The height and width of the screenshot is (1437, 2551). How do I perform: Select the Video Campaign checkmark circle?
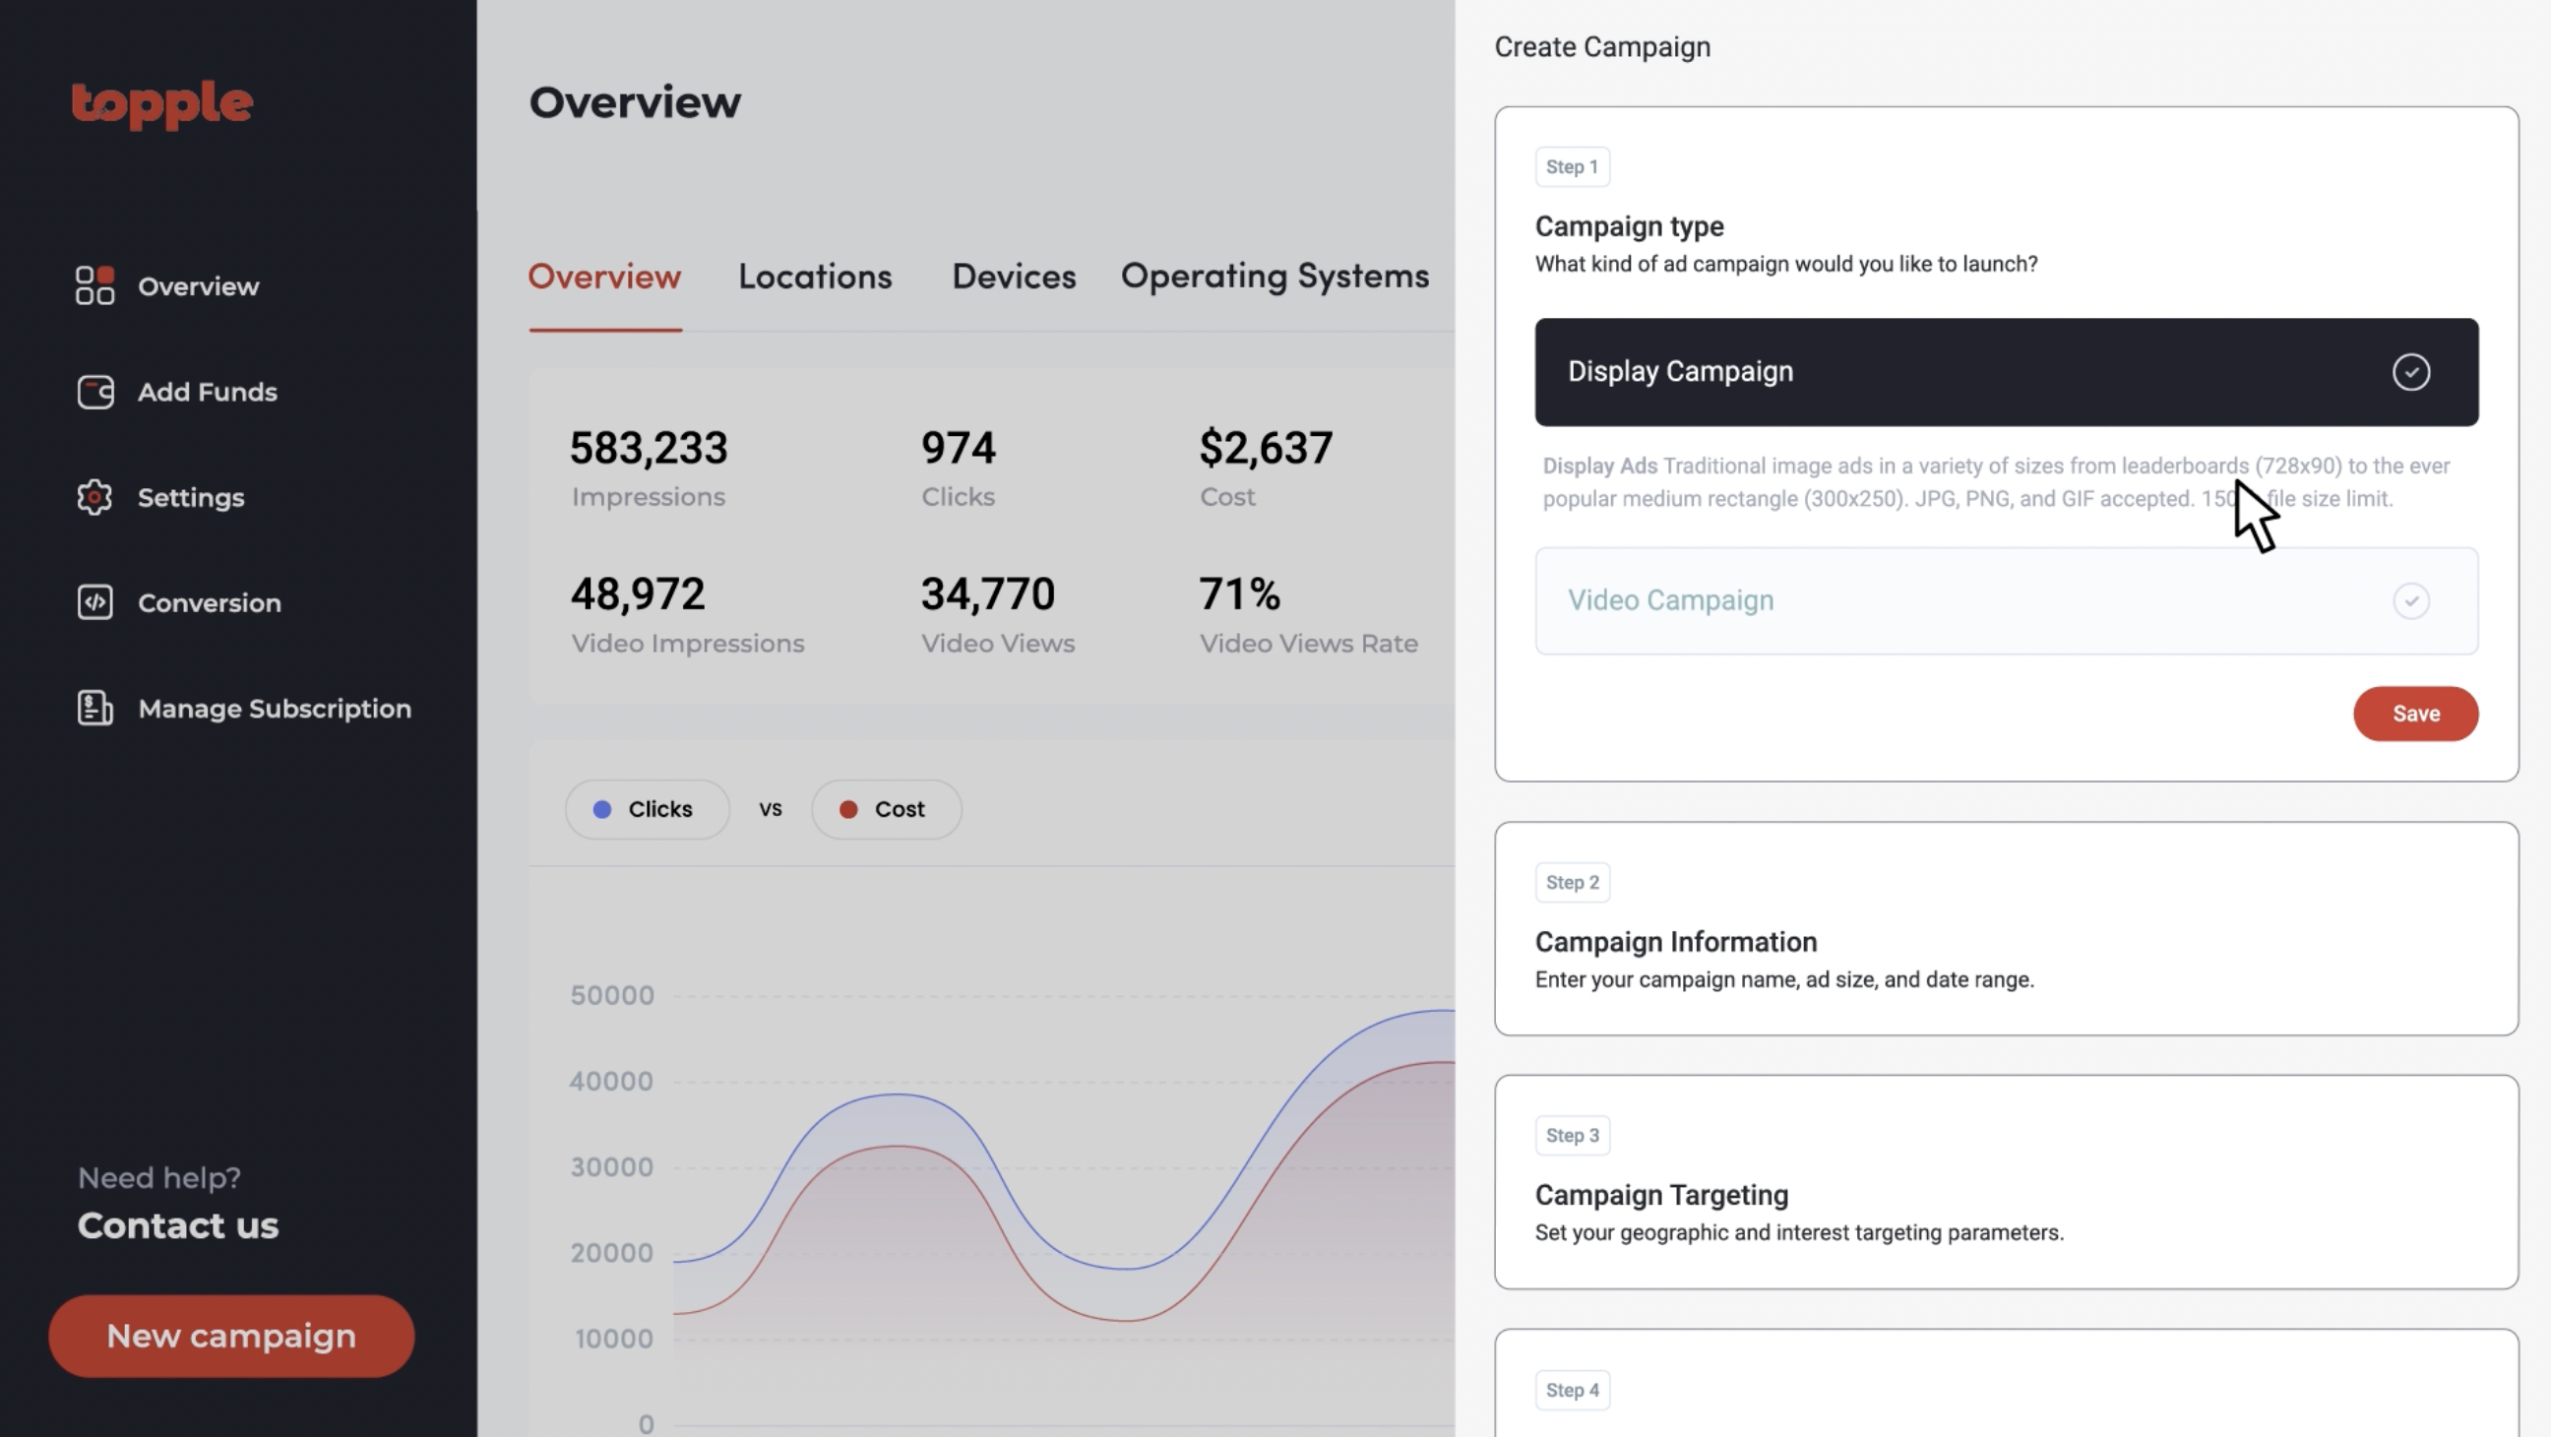coord(2410,601)
